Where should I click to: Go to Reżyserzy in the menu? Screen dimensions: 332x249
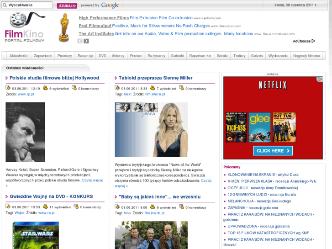157,56
